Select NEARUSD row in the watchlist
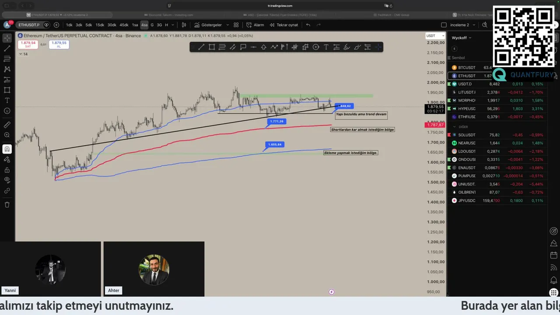 click(497, 143)
